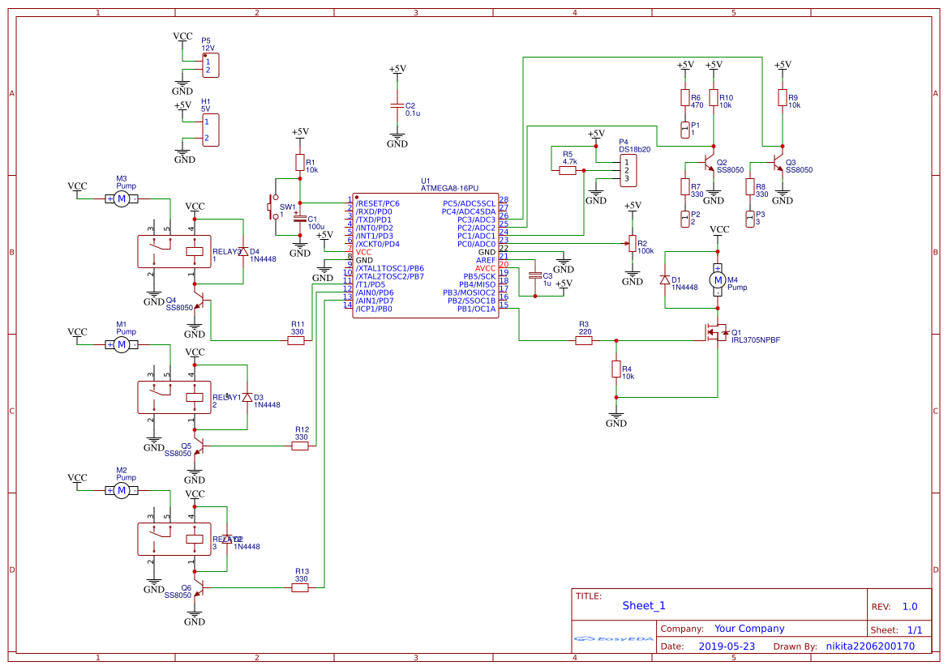This screenshot has width=948, height=670.
Task: Select transistor Q5 SS8050
Action: (199, 446)
